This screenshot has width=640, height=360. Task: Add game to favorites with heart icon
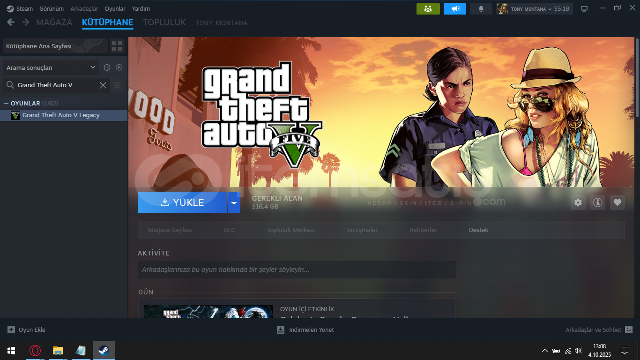pyautogui.click(x=618, y=202)
